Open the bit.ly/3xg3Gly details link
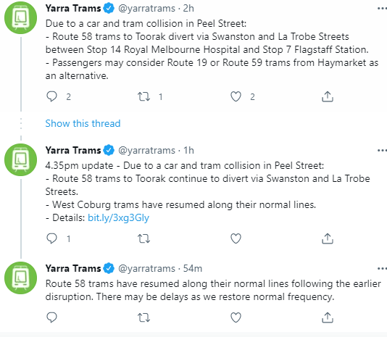Screen dimensions: 387x337 tap(118, 218)
